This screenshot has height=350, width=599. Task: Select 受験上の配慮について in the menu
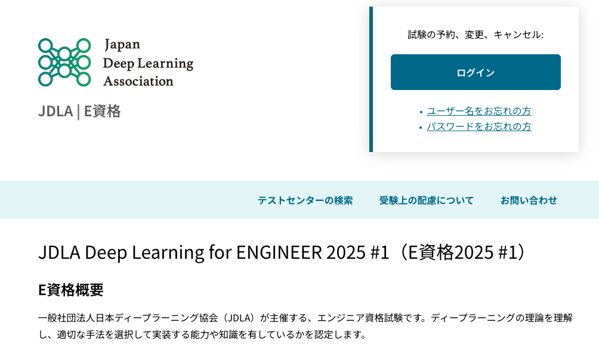pos(425,200)
